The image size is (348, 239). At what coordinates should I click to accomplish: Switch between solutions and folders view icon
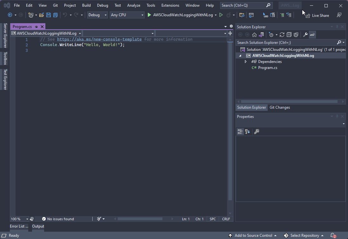pos(261,35)
